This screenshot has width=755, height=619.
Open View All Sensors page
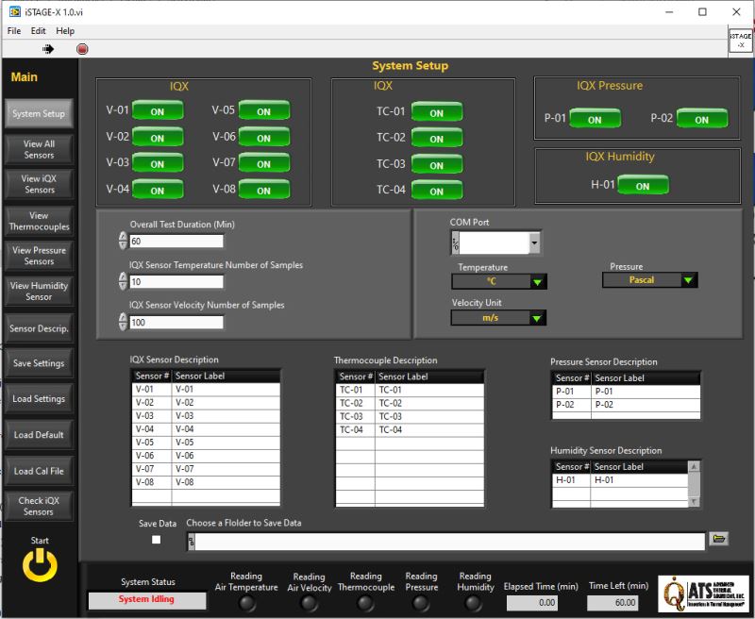pyautogui.click(x=39, y=149)
